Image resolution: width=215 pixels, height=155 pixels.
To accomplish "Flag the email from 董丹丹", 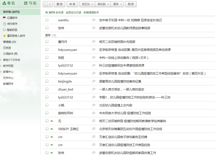I will tap(94, 42).
